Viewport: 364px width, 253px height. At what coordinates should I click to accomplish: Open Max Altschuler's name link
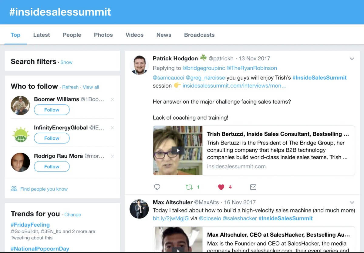(173, 202)
